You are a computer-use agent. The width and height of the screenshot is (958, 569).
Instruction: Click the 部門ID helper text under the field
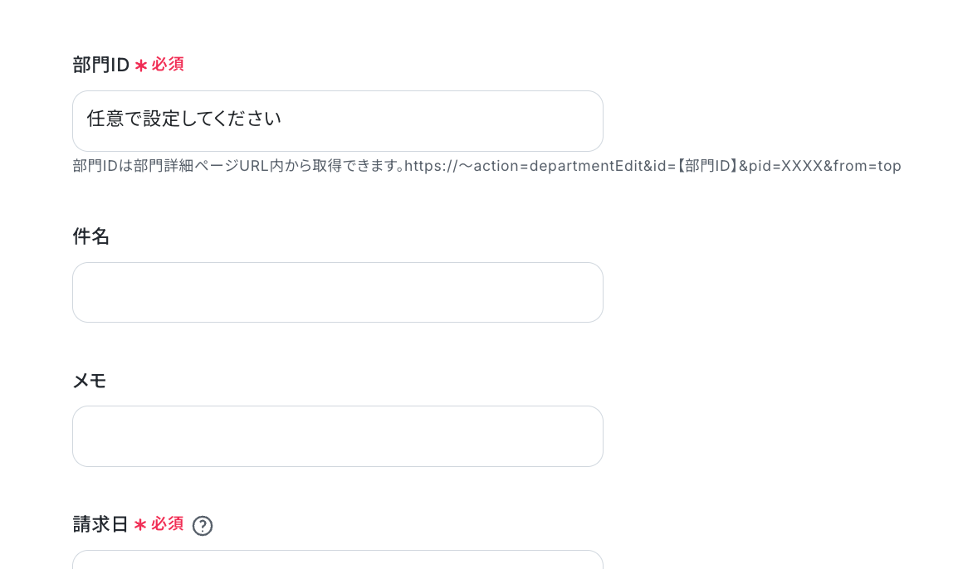(487, 166)
